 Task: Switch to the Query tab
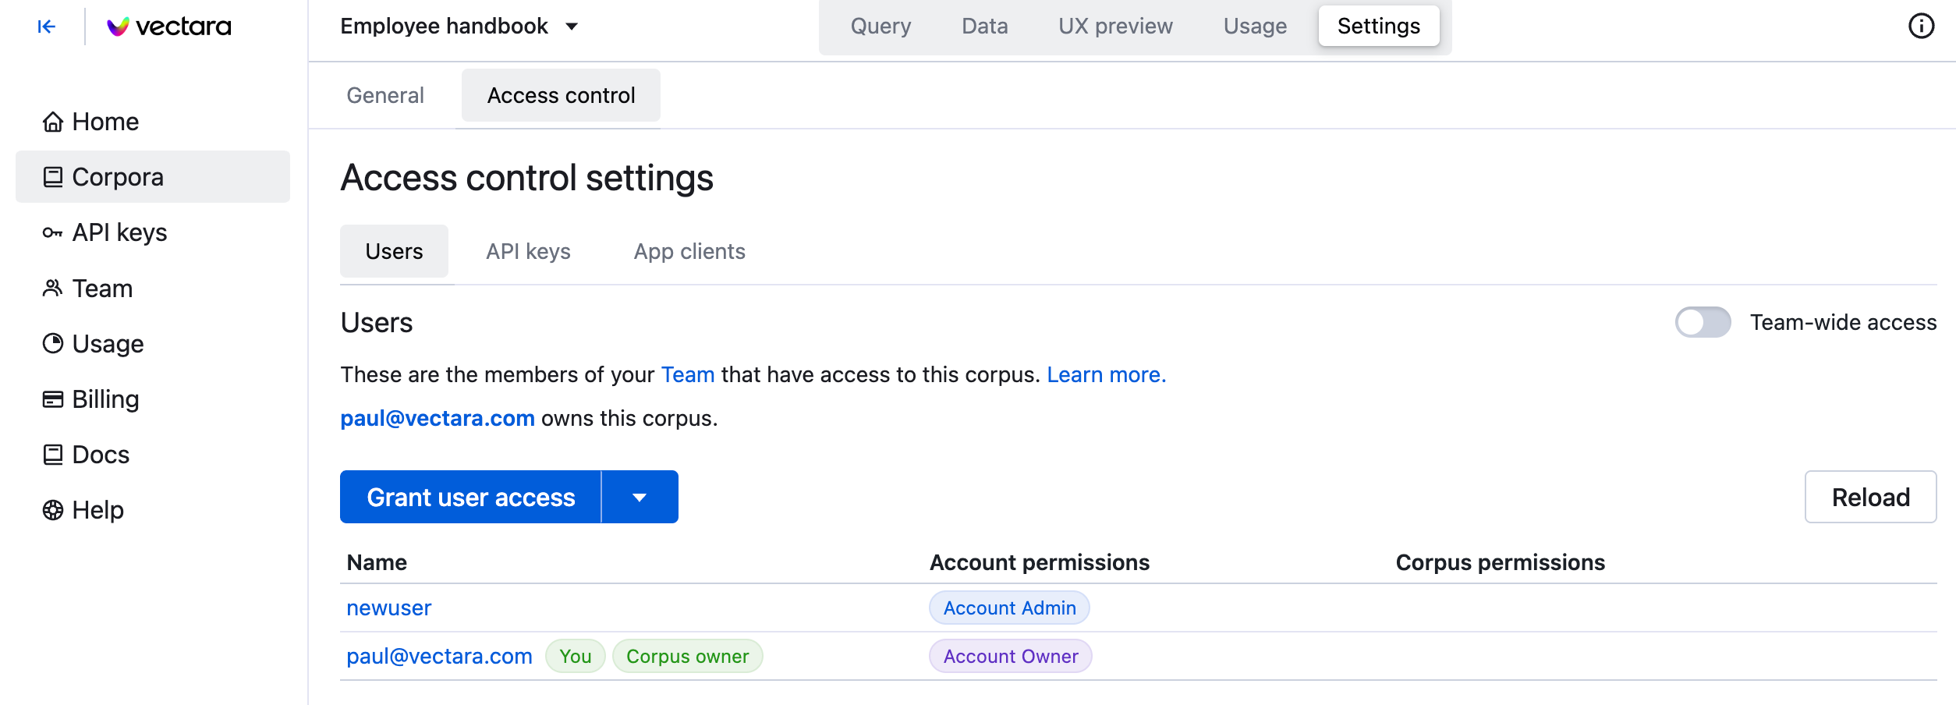click(881, 27)
